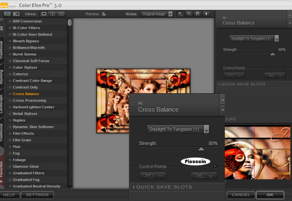Toggle favorite star for Bleach Bypass
The height and width of the screenshot is (201, 292).
pyautogui.click(x=10, y=41)
